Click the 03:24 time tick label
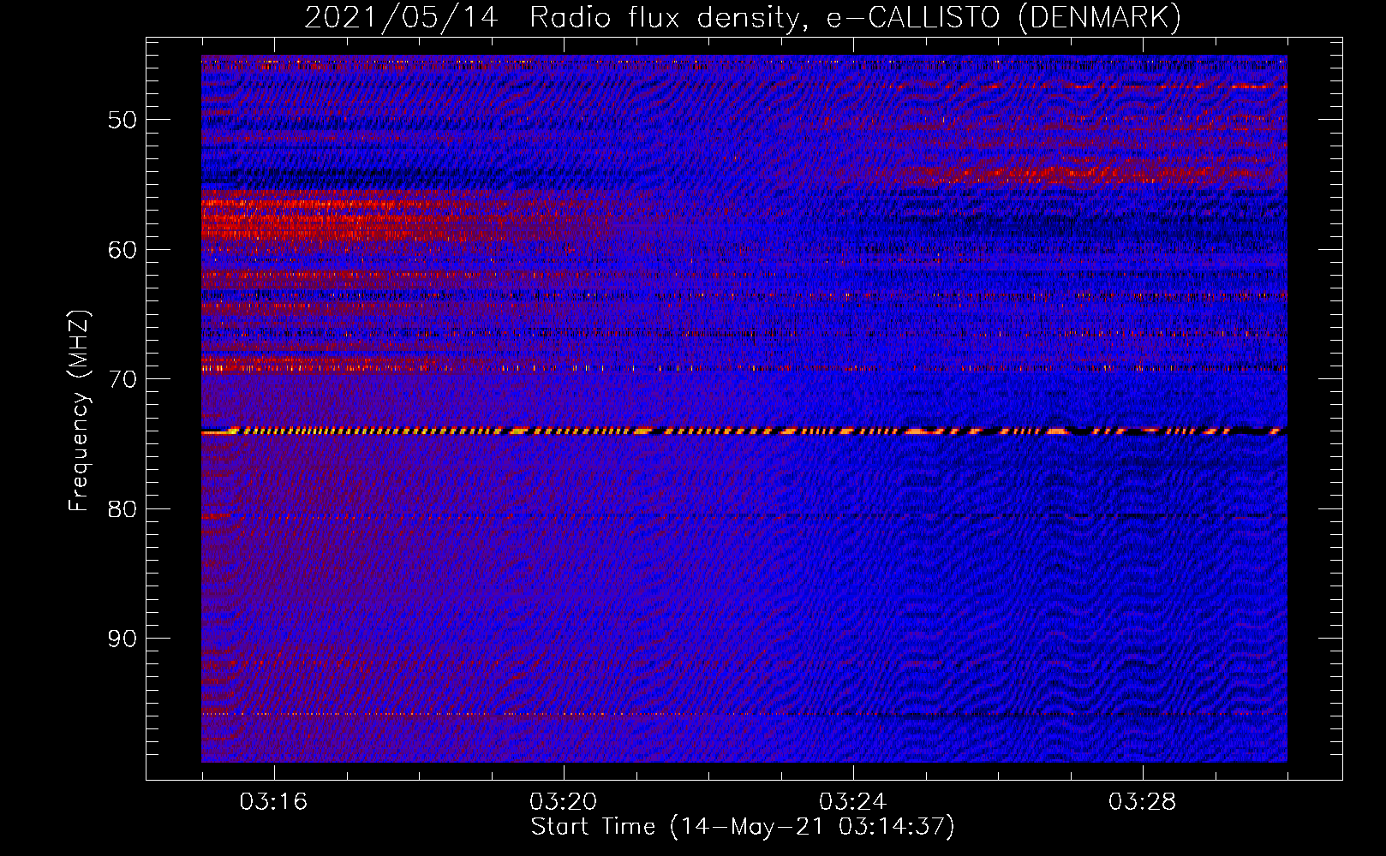The width and height of the screenshot is (1386, 856). click(853, 802)
